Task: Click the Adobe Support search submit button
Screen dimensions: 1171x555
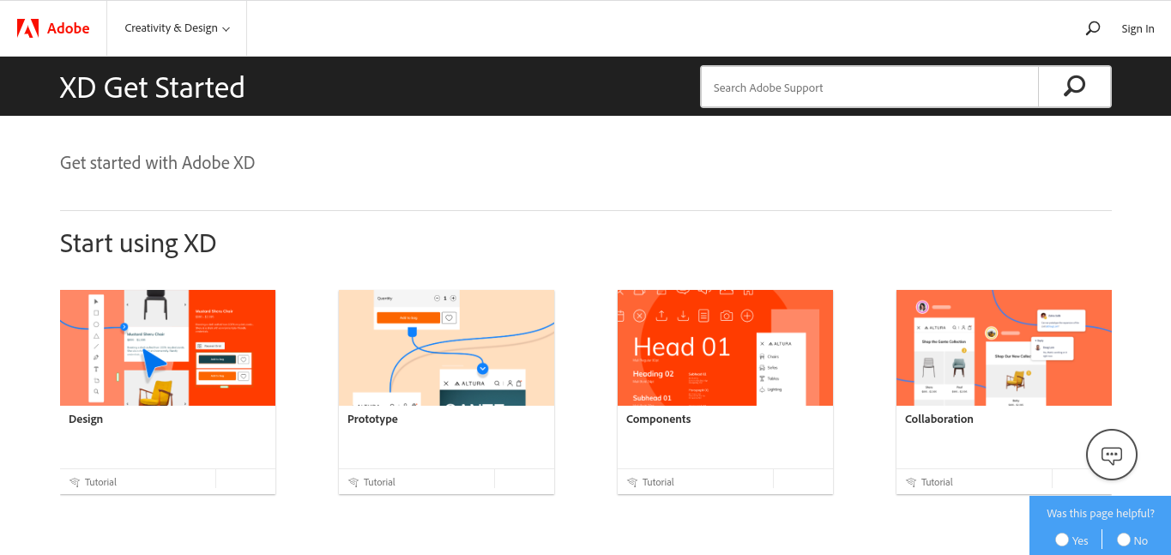Action: [1074, 87]
